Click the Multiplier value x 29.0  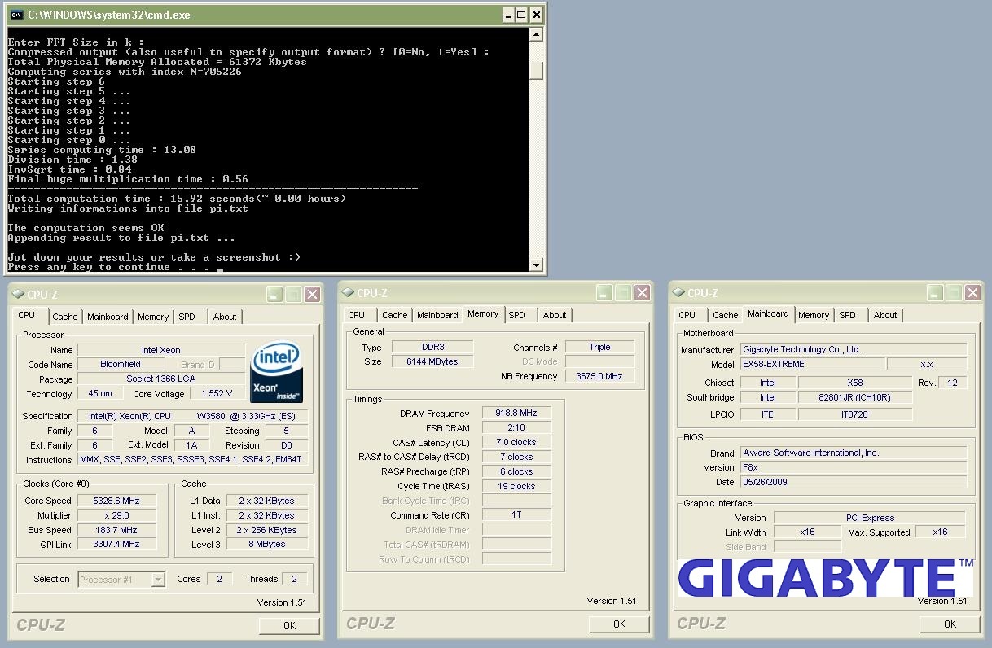[117, 515]
